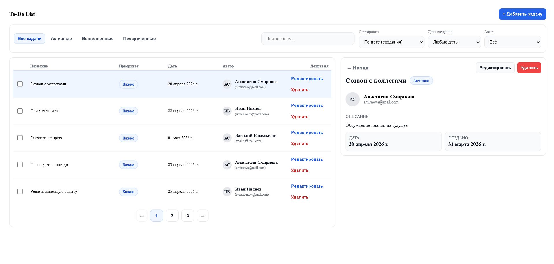Delete the Покормить кота task
The width and height of the screenshot is (554, 264).
300,117
